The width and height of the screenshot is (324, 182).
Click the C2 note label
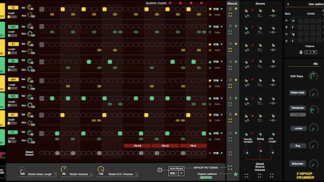[x=13, y=8]
